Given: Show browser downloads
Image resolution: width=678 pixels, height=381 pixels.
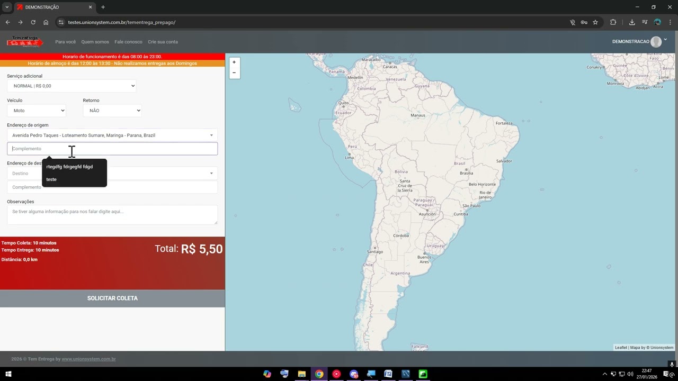Looking at the screenshot, I should click(632, 22).
